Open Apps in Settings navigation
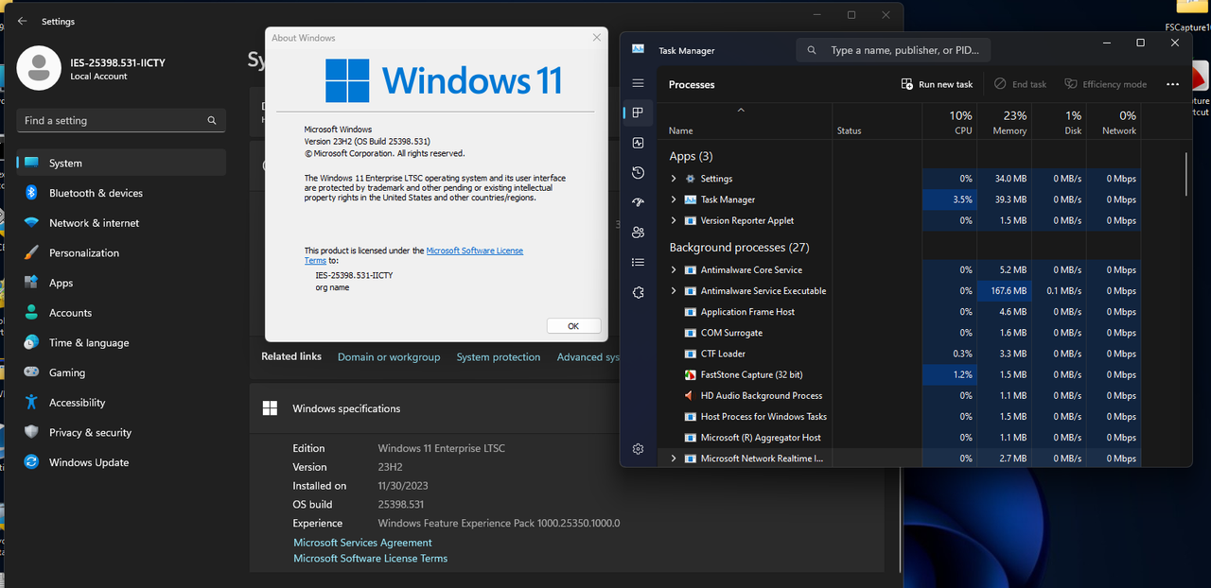This screenshot has height=588, width=1211. point(121,283)
